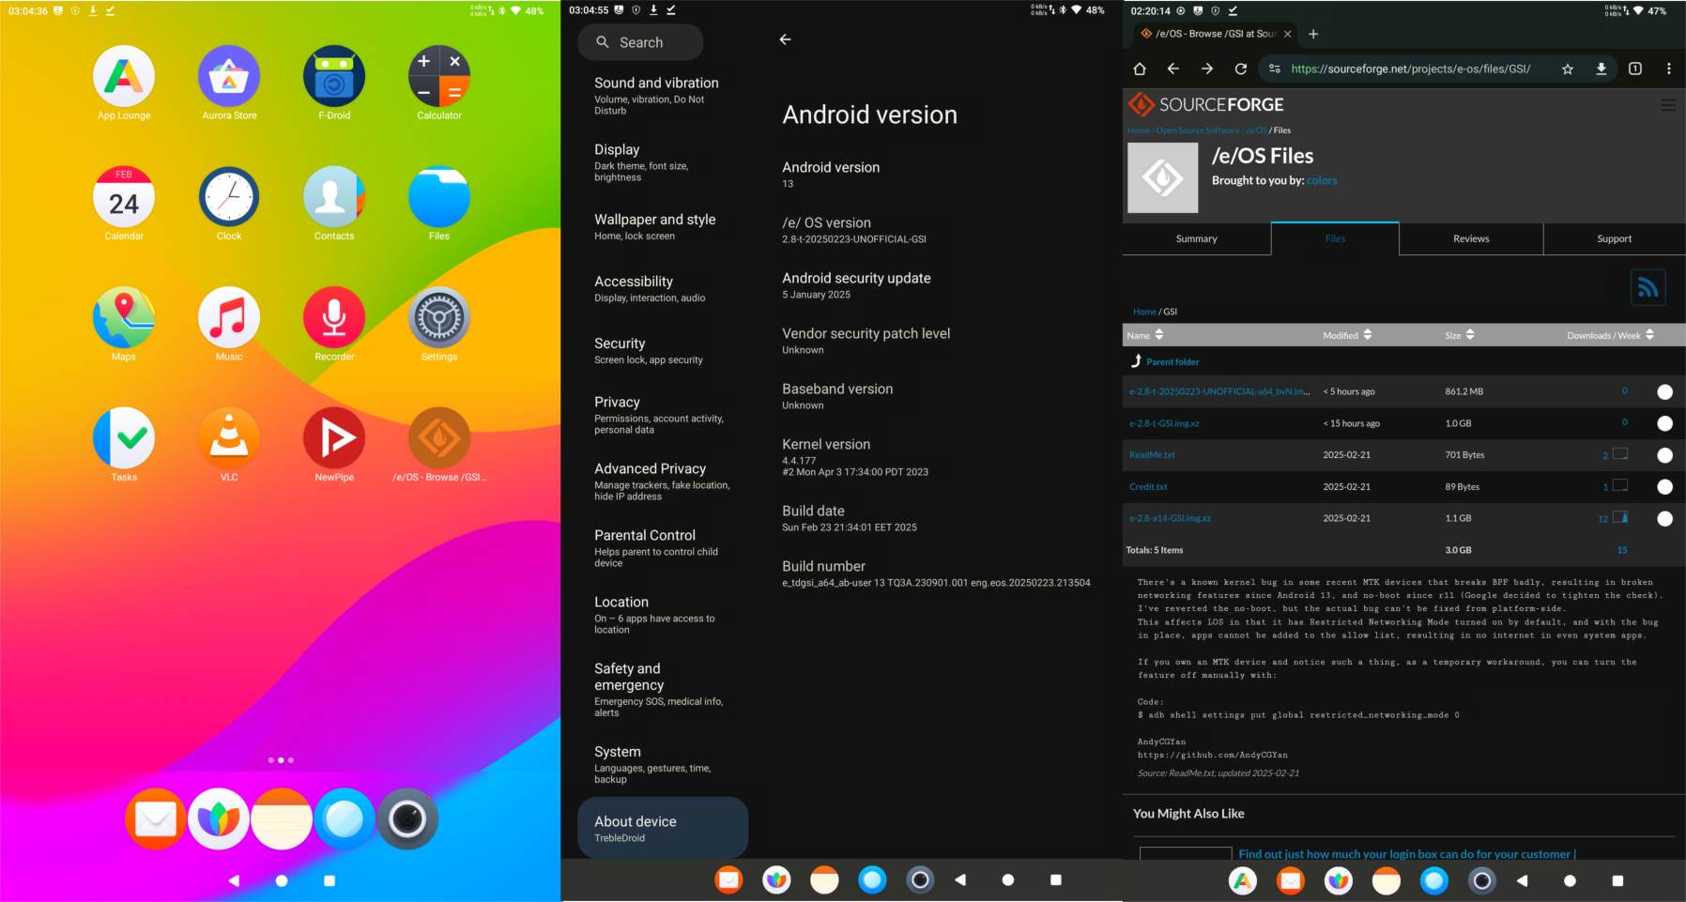Click the RSS feed icon on SourceForge
This screenshot has height=902, width=1686.
1648,288
